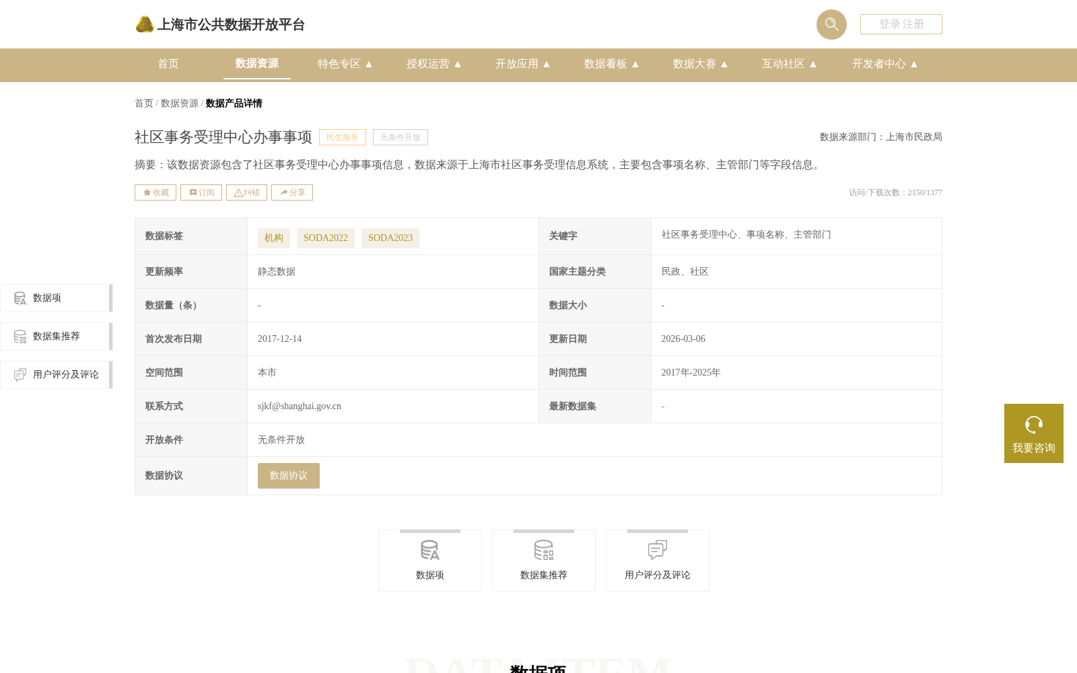
Task: Expand the 数据看板 menu
Action: [612, 64]
